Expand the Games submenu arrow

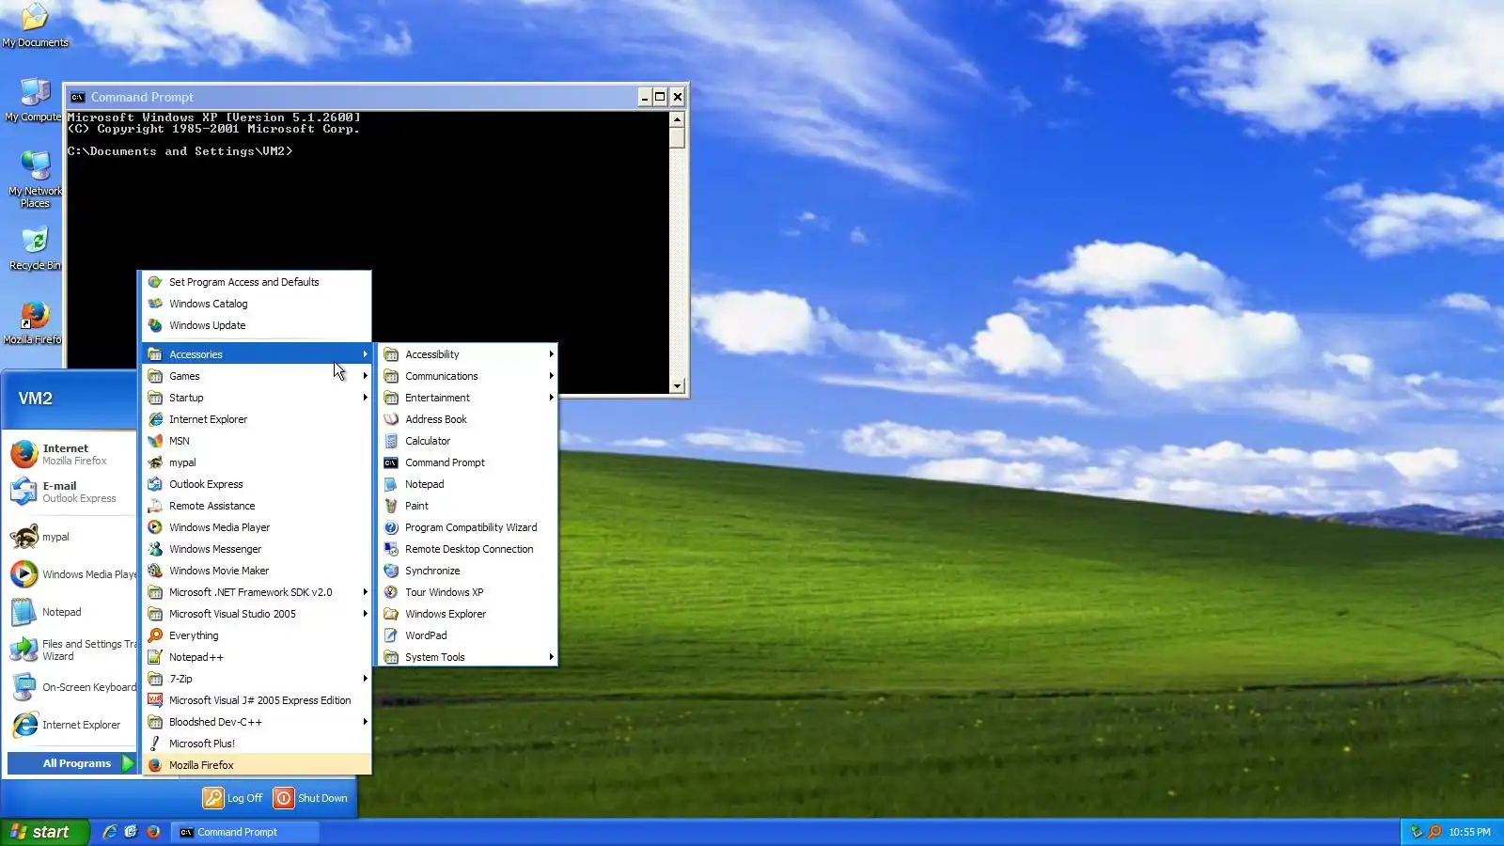point(365,376)
